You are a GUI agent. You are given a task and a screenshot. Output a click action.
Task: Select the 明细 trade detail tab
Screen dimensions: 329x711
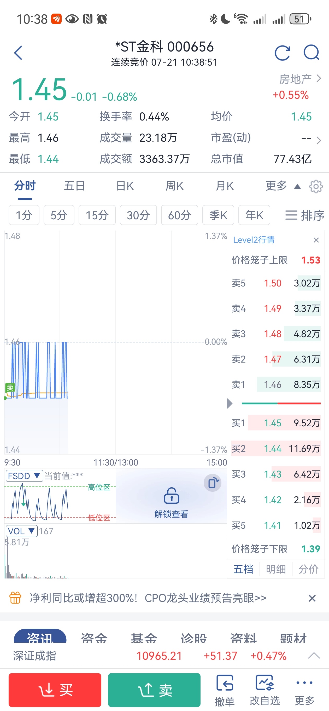click(276, 569)
